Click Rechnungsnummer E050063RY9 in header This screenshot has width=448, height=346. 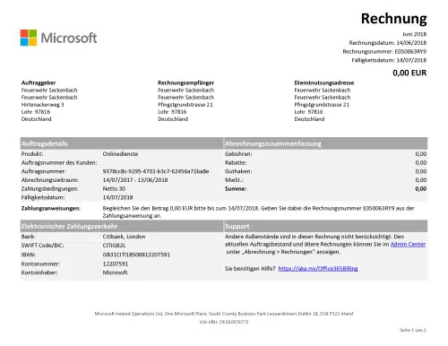(384, 51)
